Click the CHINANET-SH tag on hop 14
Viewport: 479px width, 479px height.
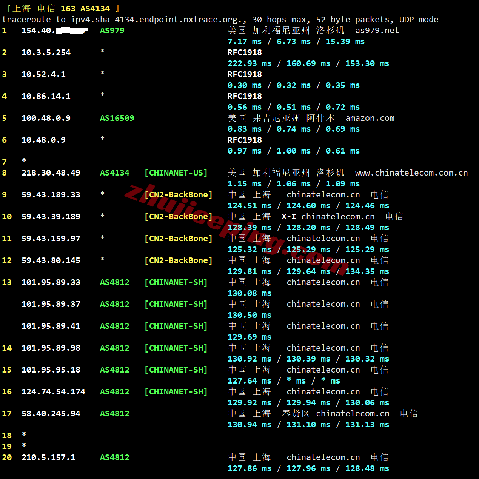click(x=176, y=348)
